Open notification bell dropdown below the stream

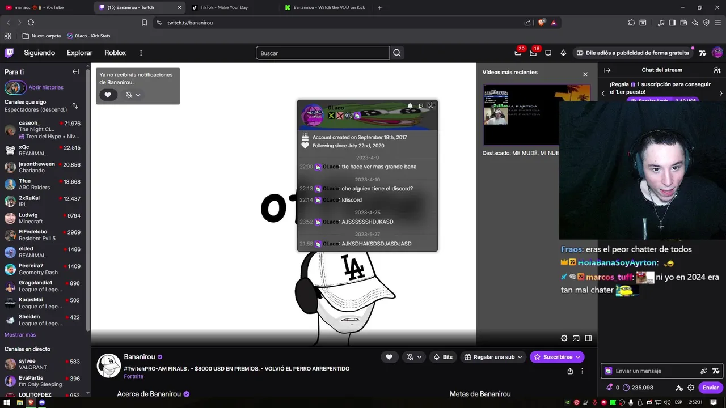tap(415, 357)
